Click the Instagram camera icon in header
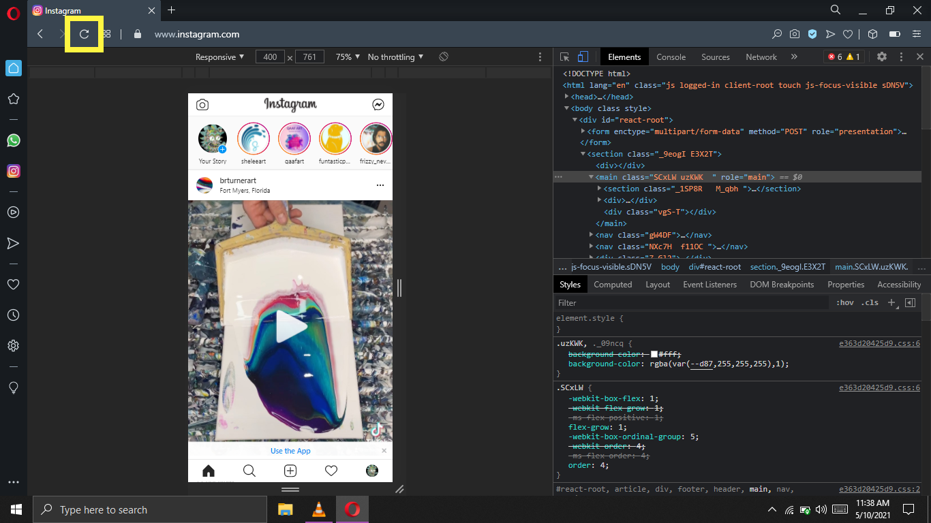Image resolution: width=931 pixels, height=523 pixels. [x=202, y=105]
